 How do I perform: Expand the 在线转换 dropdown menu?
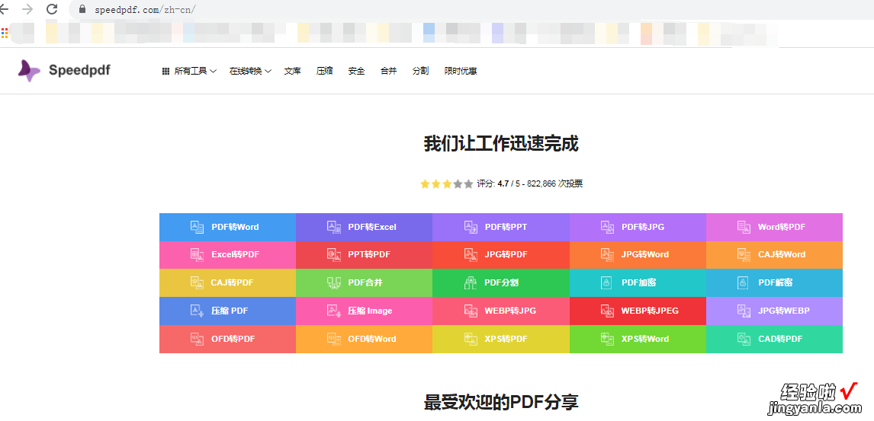coord(250,71)
